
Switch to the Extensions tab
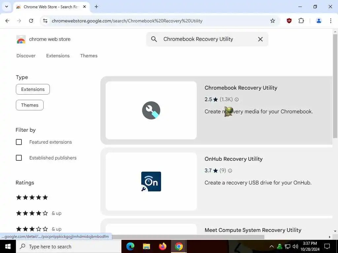tap(58, 56)
